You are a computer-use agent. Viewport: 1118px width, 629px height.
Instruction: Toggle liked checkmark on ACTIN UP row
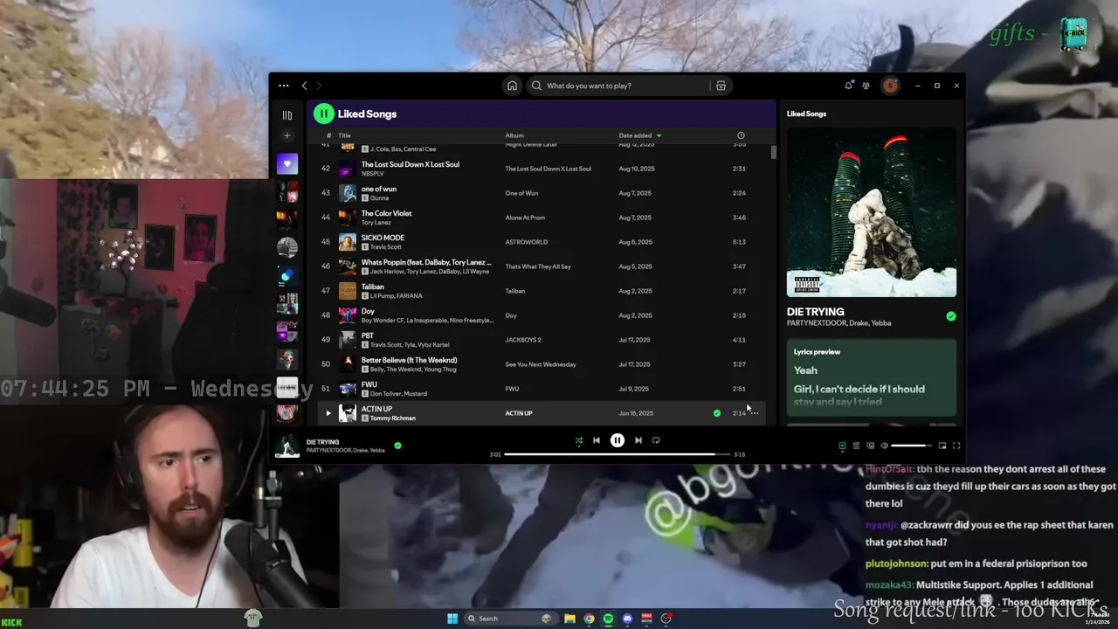717,413
